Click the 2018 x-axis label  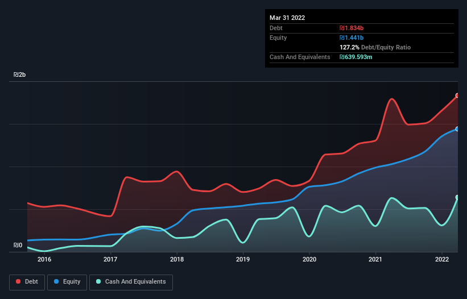tap(177, 259)
